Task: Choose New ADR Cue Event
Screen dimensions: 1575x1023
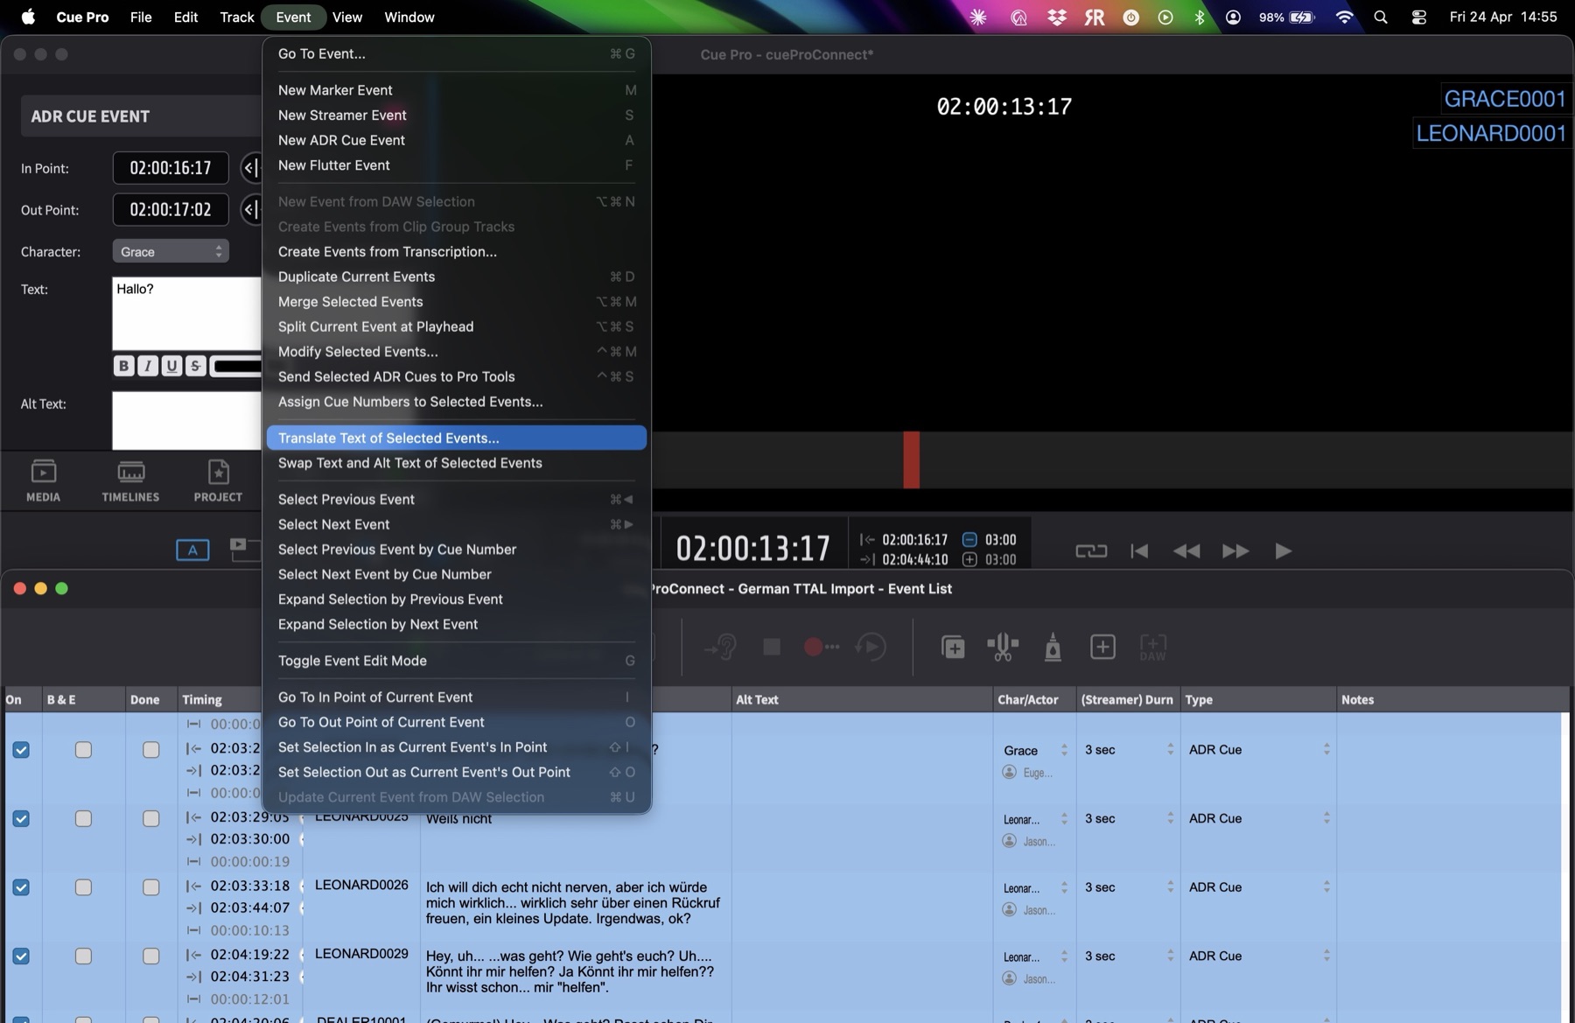Action: pos(457,140)
